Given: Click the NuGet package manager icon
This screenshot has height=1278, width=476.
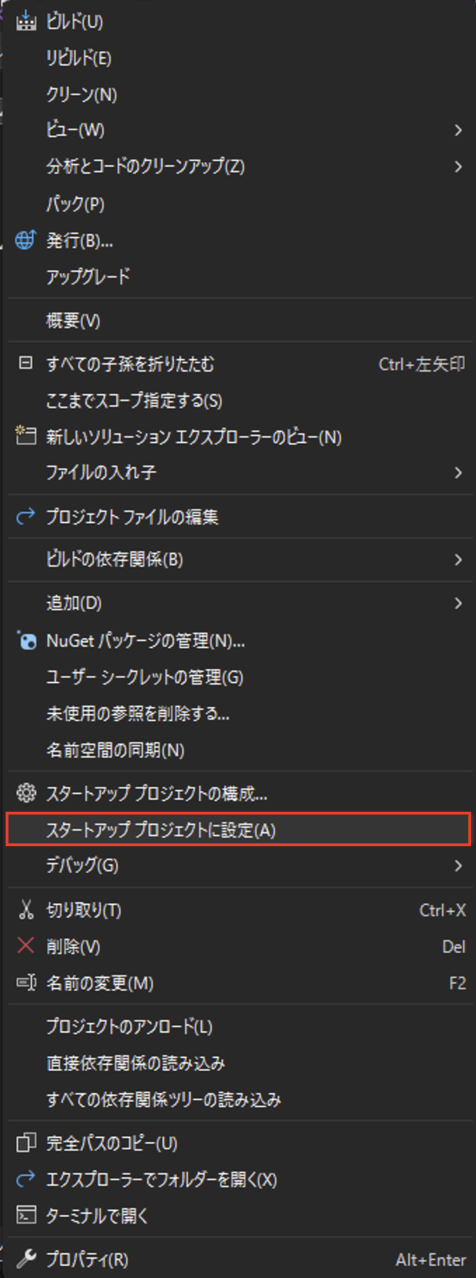Looking at the screenshot, I should point(26,640).
